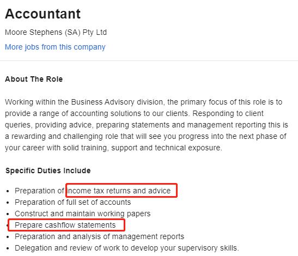Click 'Preparation of full set of accounts' bullet
The height and width of the screenshot is (256, 298).
[x=73, y=202]
